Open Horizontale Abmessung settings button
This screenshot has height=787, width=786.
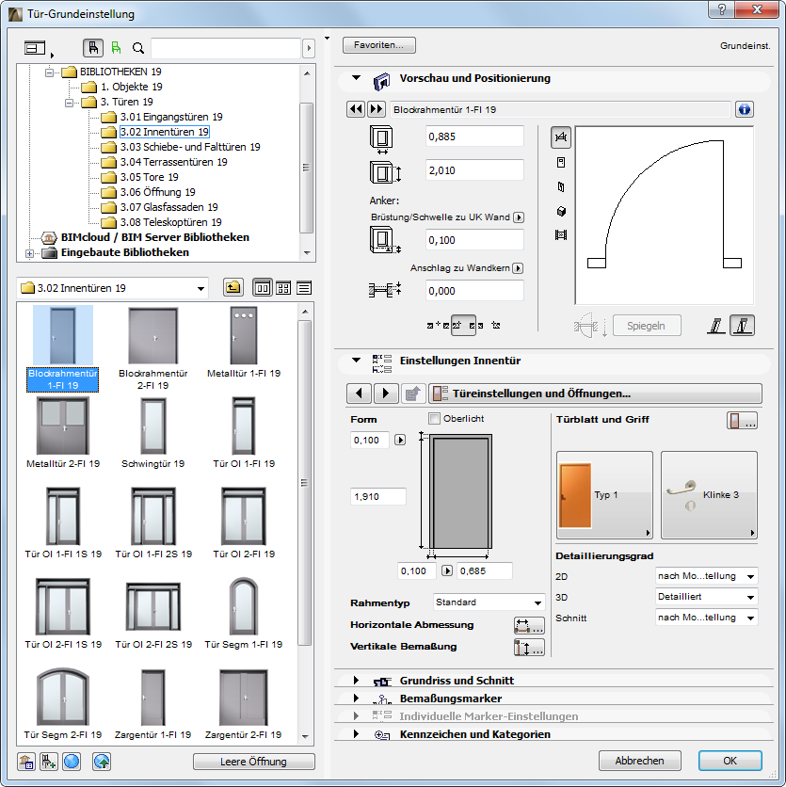click(x=529, y=625)
